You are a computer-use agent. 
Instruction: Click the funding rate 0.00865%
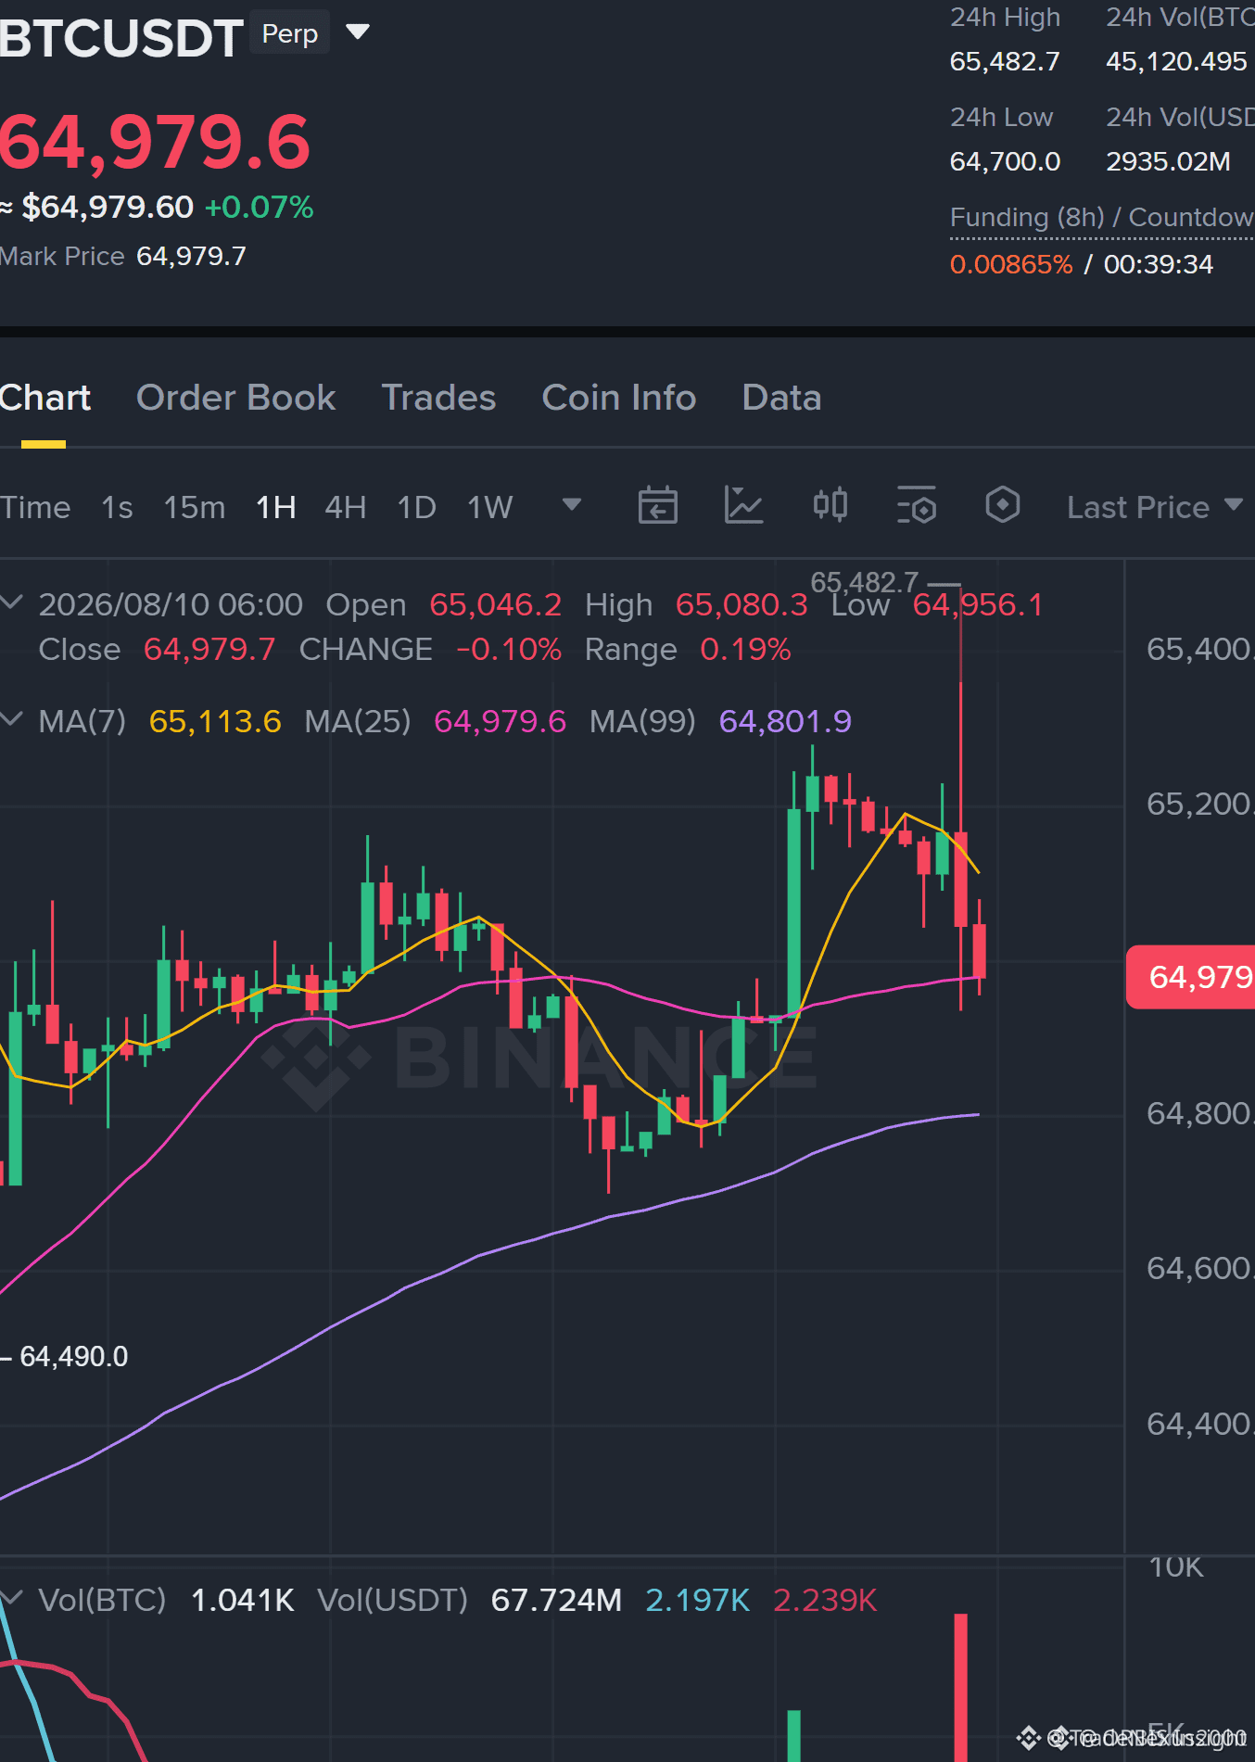point(1011,264)
